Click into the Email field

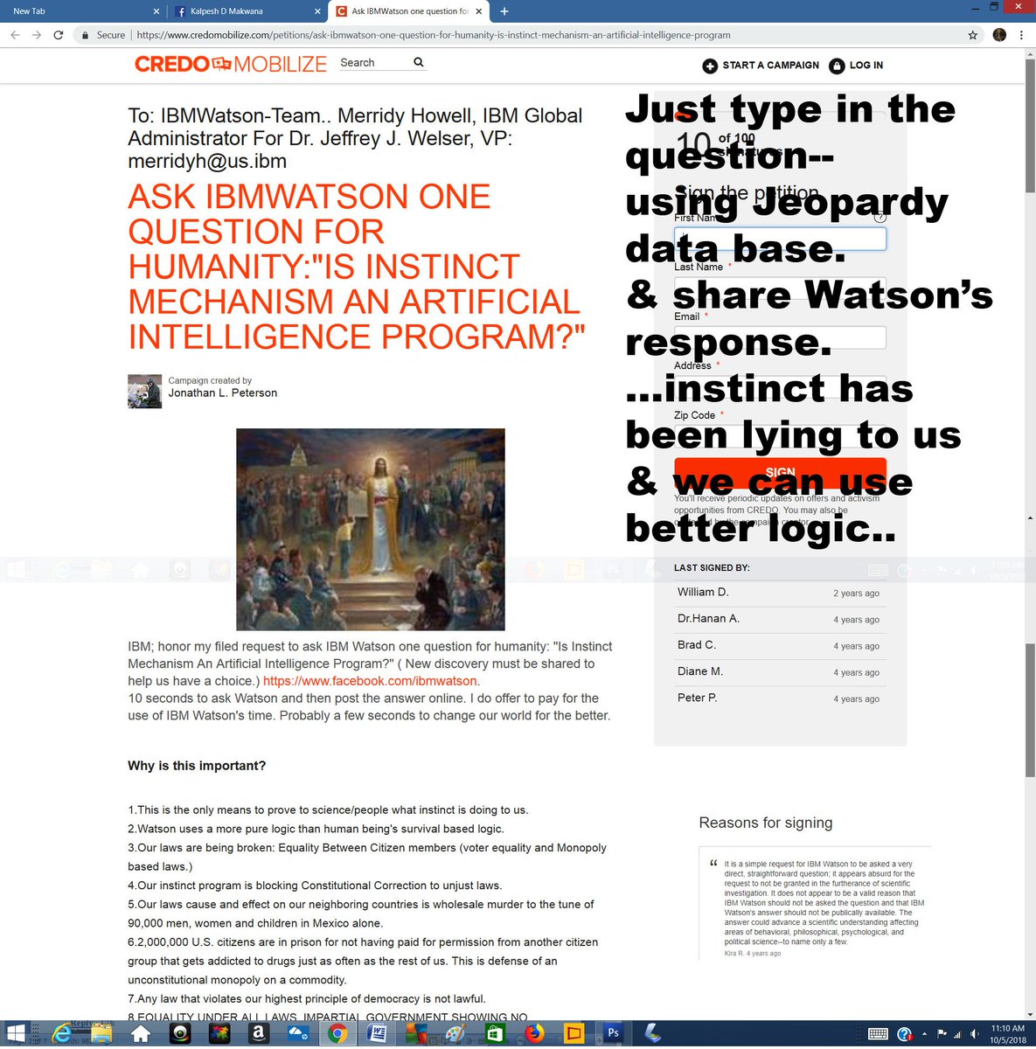point(780,337)
